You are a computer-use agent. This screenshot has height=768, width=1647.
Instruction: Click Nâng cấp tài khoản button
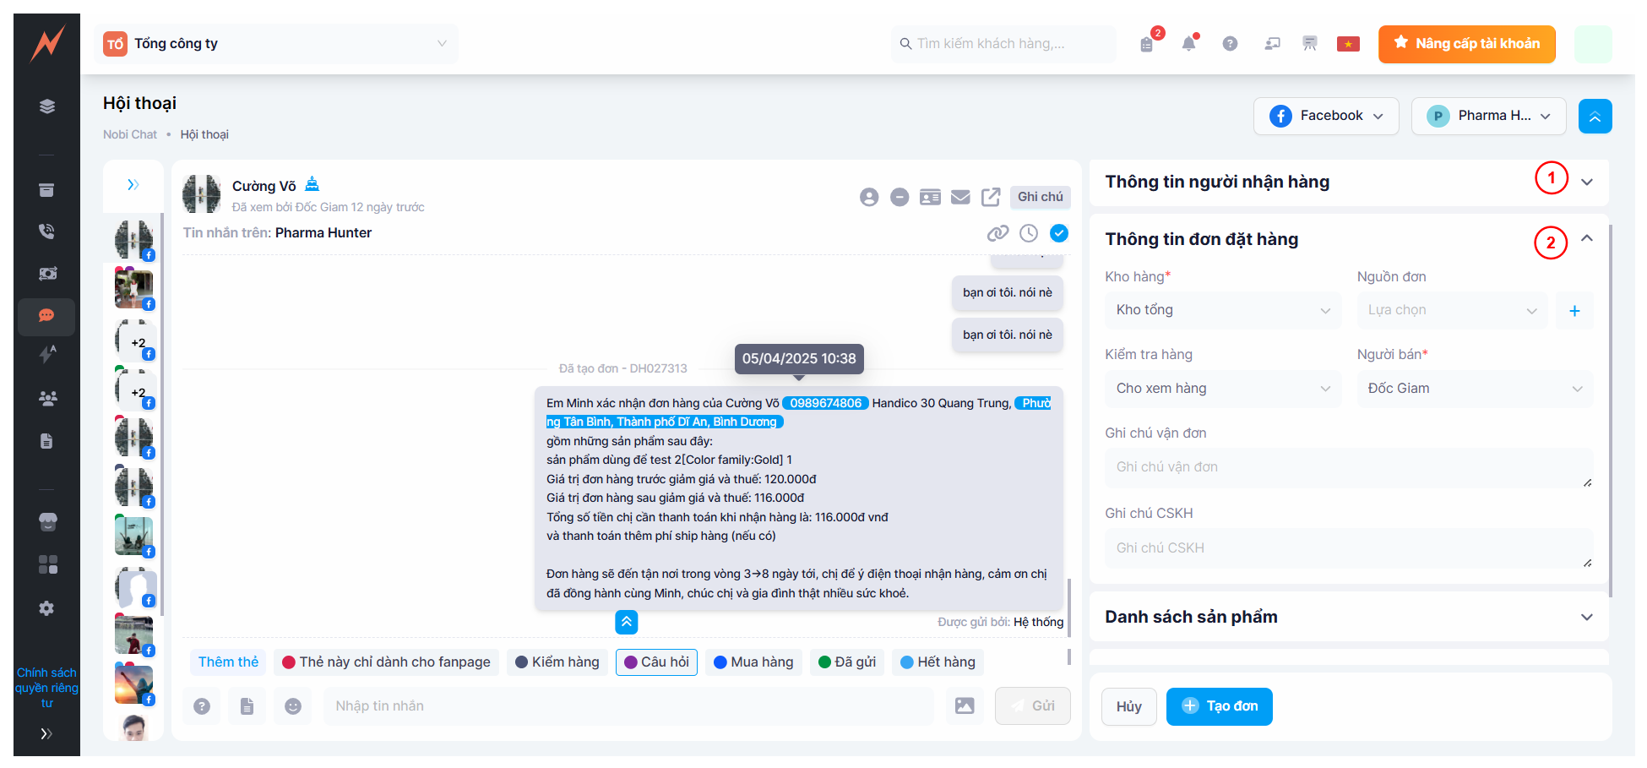click(1466, 44)
